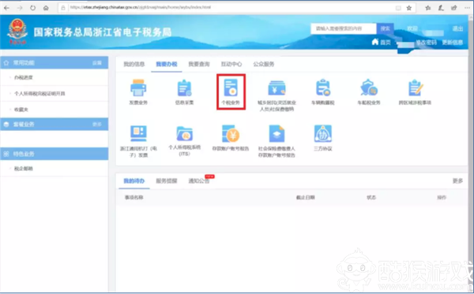Bookmark the page with the address-bar star
This screenshot has width=474, height=294.
coord(409,8)
